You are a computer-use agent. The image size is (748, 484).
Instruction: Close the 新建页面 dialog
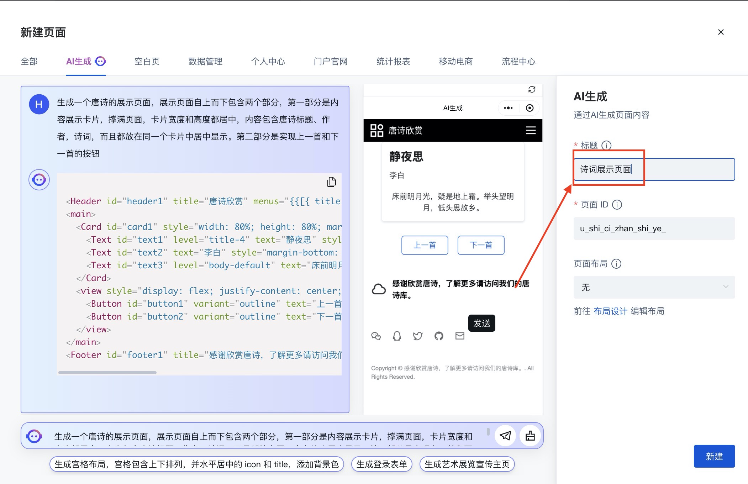coord(721,32)
